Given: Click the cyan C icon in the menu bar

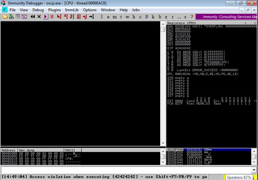Looking at the screenshot, I should 5,10.
